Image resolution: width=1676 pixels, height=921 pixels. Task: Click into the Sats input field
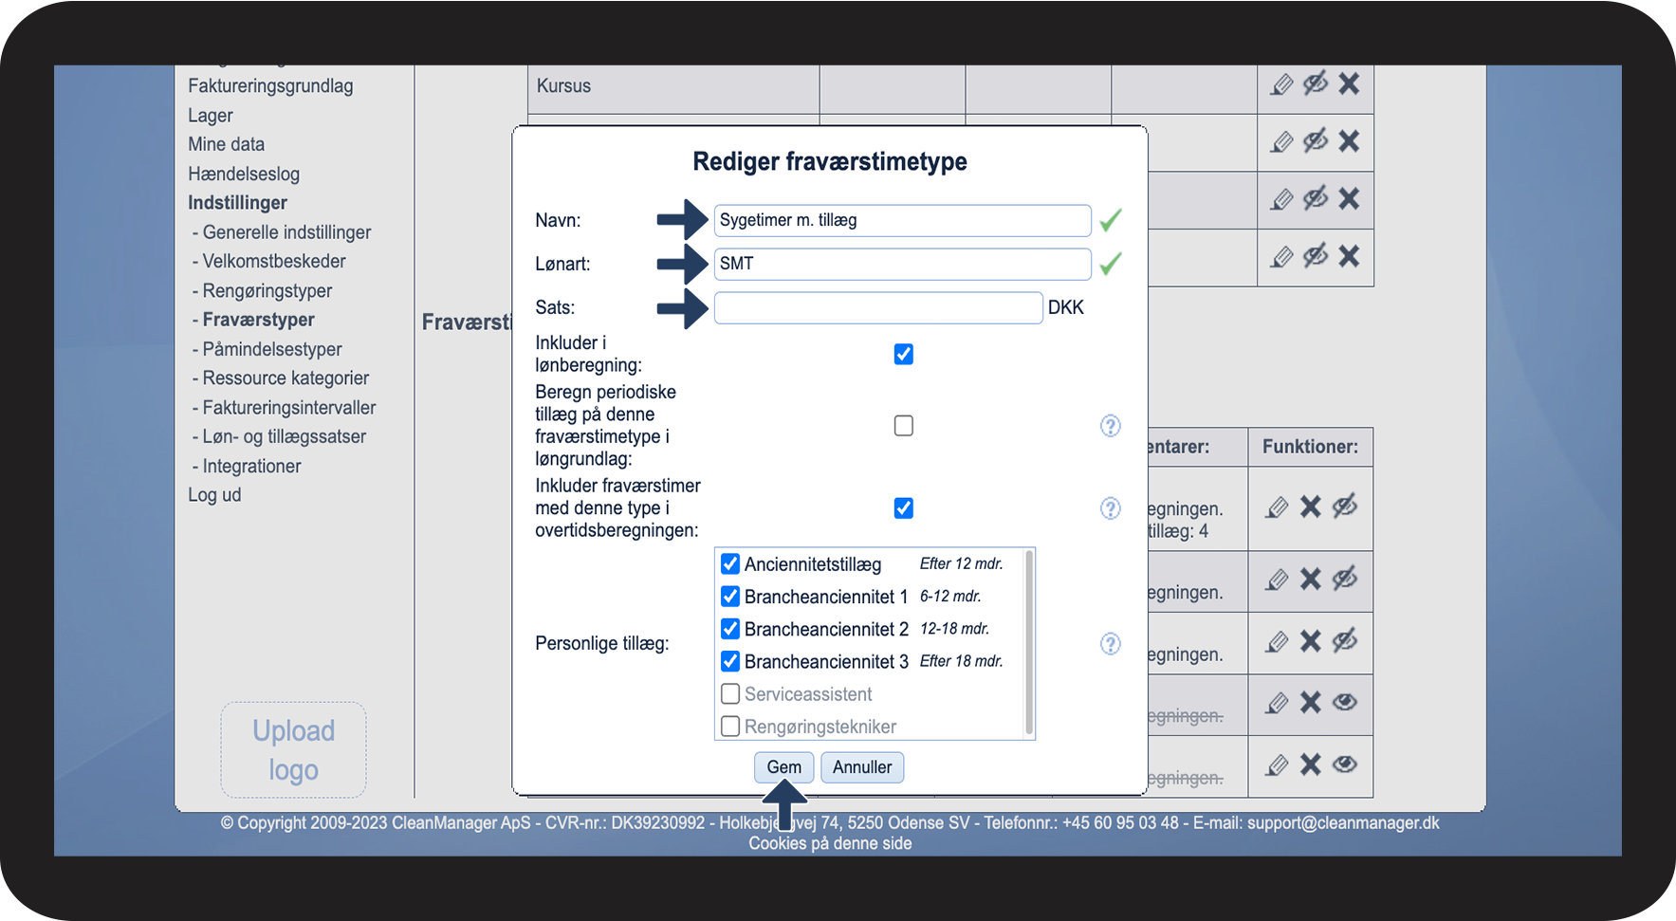tap(878, 308)
